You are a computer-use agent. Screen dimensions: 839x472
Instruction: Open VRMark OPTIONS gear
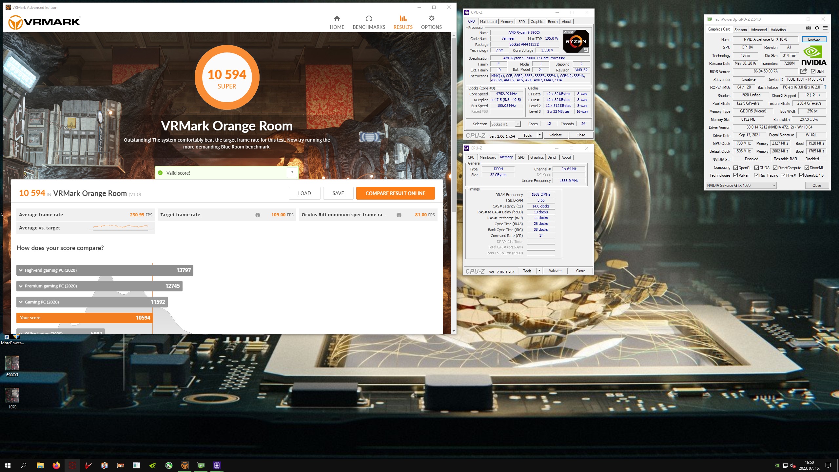point(431,22)
